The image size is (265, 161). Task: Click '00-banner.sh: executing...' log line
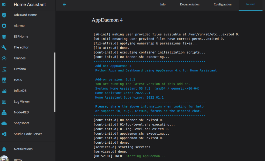pos(131,57)
